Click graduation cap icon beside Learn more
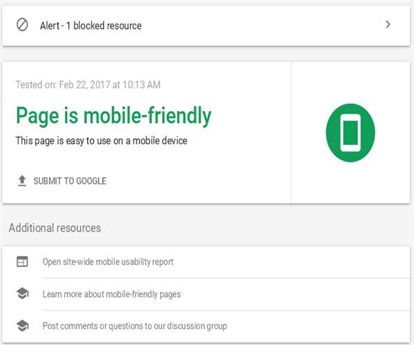This screenshot has width=414, height=345. [x=23, y=293]
